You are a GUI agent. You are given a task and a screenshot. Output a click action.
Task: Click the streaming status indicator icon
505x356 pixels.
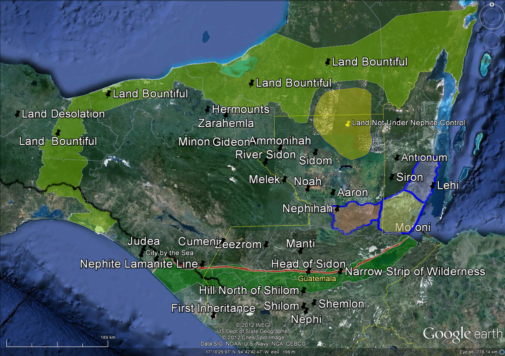point(502,352)
